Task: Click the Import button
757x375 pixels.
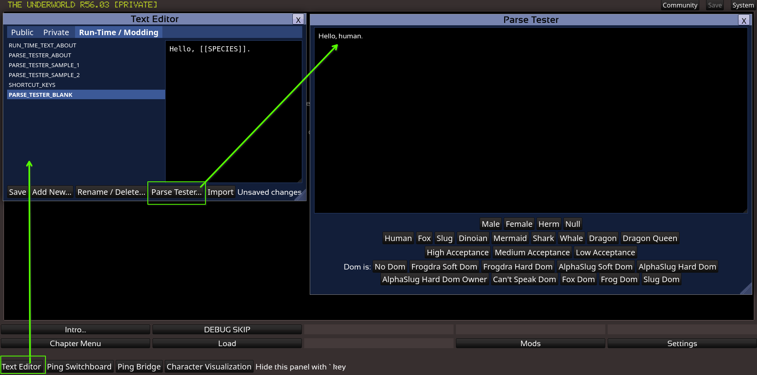Action: [220, 192]
